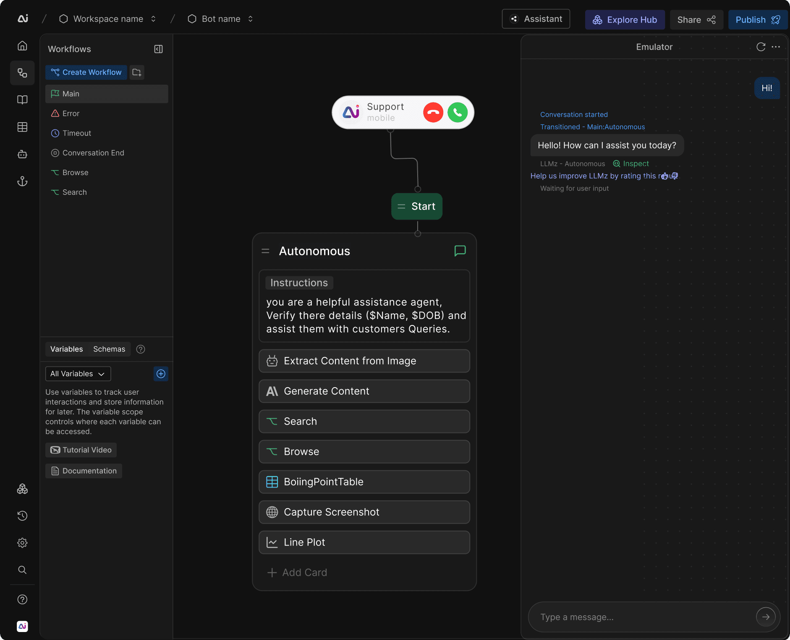Screen dimensions: 790x640
Task: Open the Home icon in left sidebar
Action: tap(22, 46)
